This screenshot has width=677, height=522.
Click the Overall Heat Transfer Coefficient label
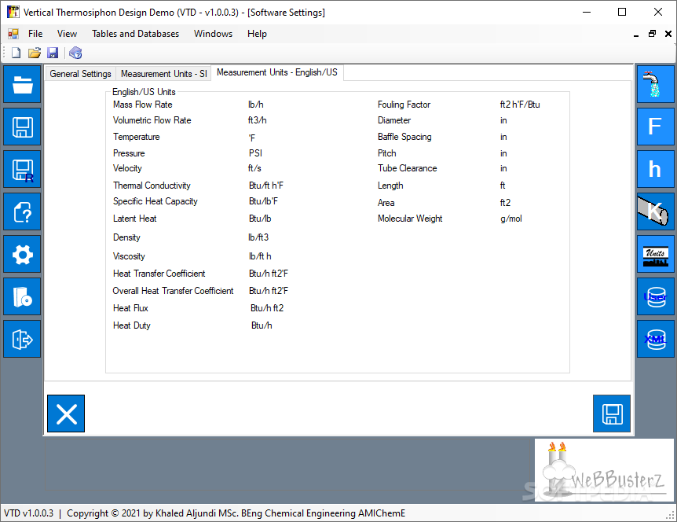pyautogui.click(x=173, y=291)
